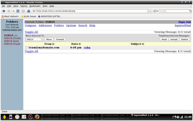Click the 11:48 taskbar clock
The image size is (193, 121).
pos(188,117)
